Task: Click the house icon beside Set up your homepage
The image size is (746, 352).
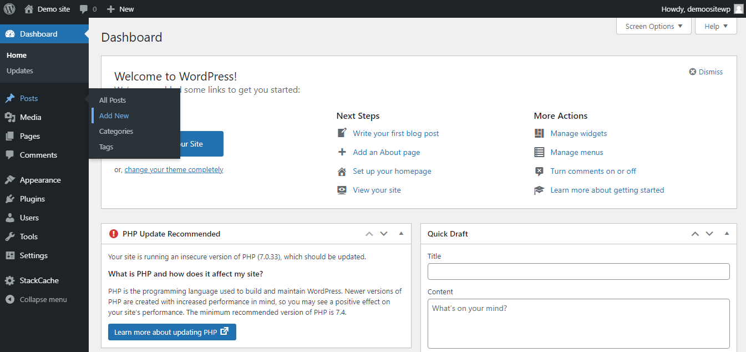Action: click(342, 171)
